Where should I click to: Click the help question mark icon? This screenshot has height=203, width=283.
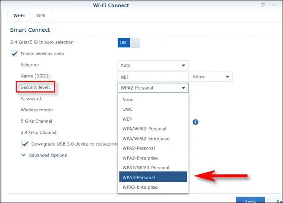(262, 5)
